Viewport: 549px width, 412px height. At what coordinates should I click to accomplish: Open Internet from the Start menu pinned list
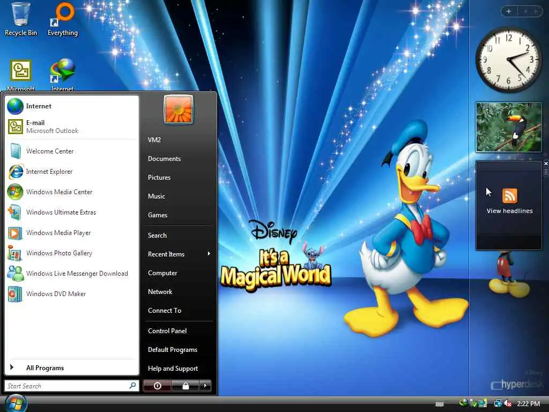(x=72, y=106)
